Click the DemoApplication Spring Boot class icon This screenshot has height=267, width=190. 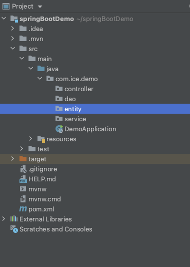pos(59,129)
